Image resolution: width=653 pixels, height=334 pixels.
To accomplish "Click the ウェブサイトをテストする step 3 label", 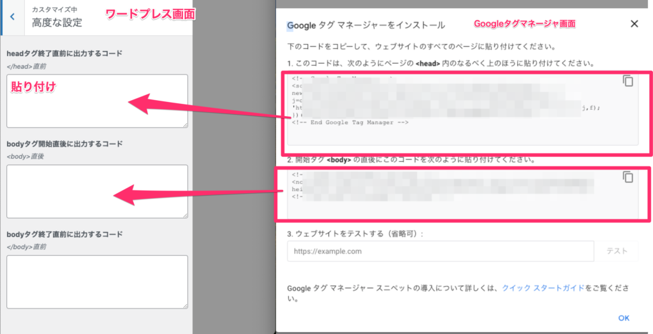I will (355, 234).
